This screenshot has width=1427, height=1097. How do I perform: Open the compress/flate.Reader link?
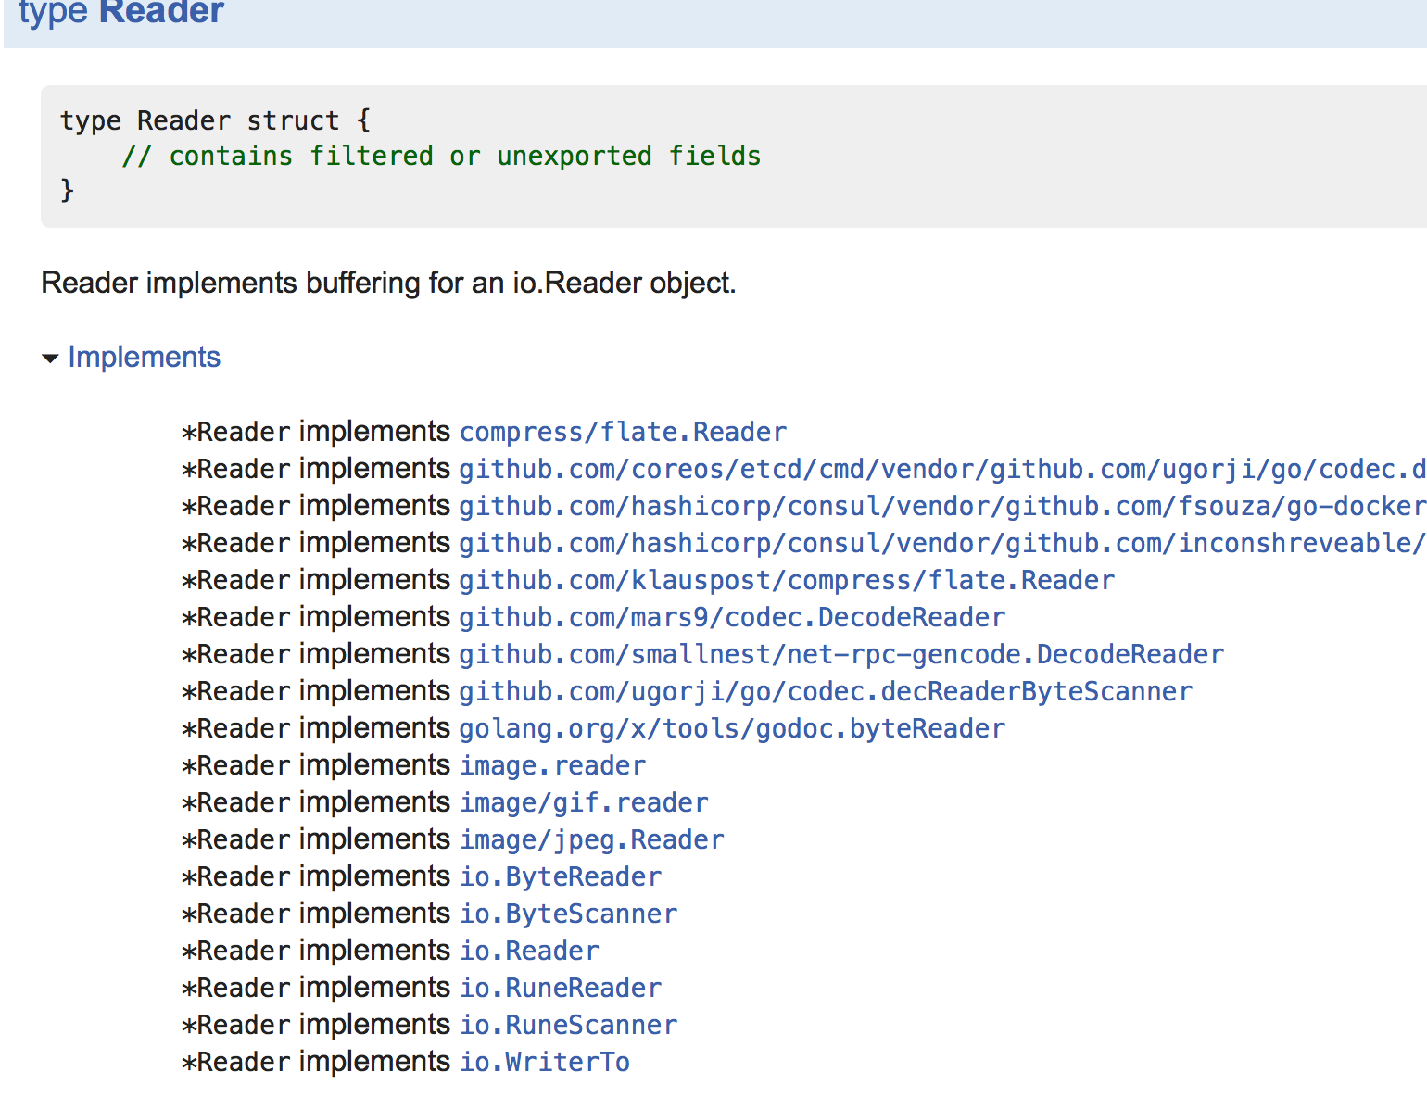[x=623, y=433]
